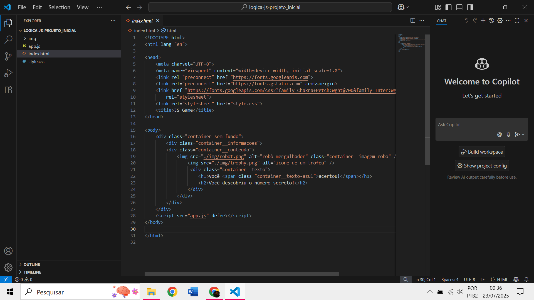Open chat panel more options

(508, 21)
